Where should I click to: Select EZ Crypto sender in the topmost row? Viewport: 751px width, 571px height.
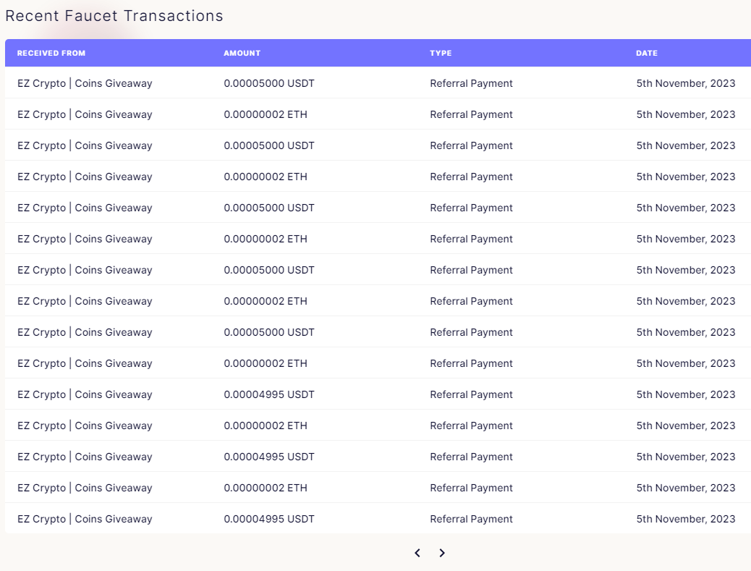[x=85, y=83]
